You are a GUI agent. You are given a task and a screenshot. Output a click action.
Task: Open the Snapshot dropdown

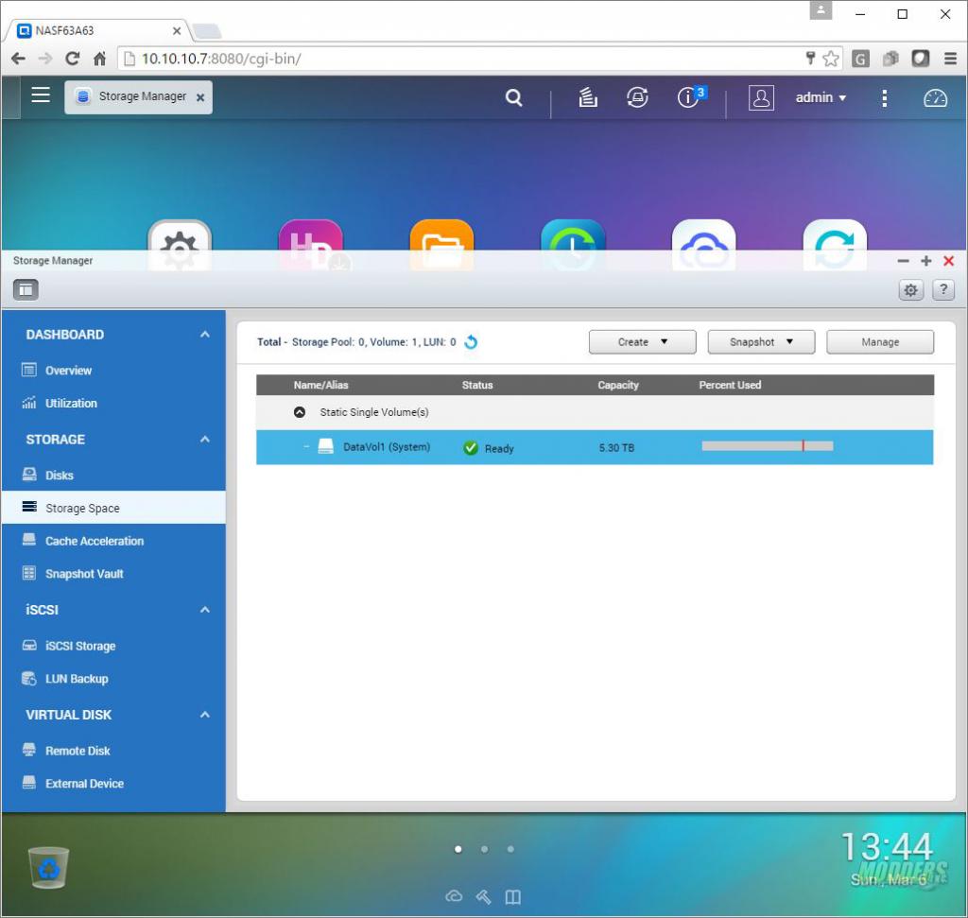[761, 342]
